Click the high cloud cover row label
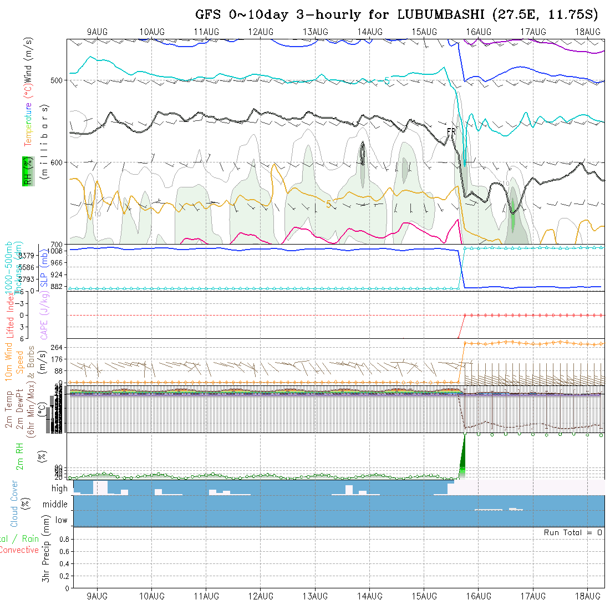 [59, 489]
